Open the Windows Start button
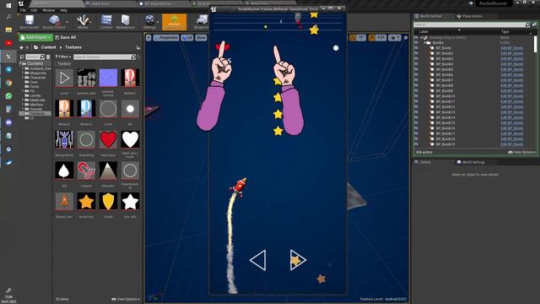The width and height of the screenshot is (540, 304). (8, 6)
